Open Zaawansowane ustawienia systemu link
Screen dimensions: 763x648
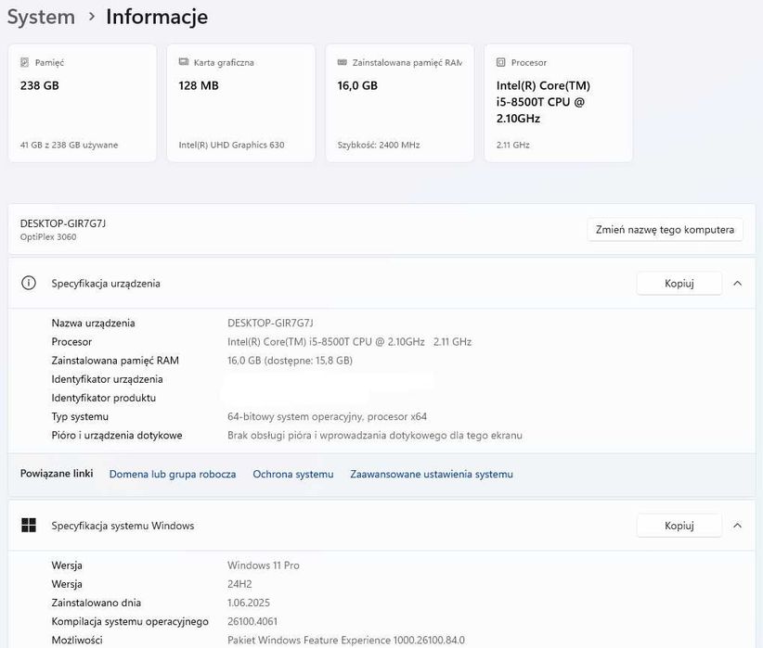431,474
